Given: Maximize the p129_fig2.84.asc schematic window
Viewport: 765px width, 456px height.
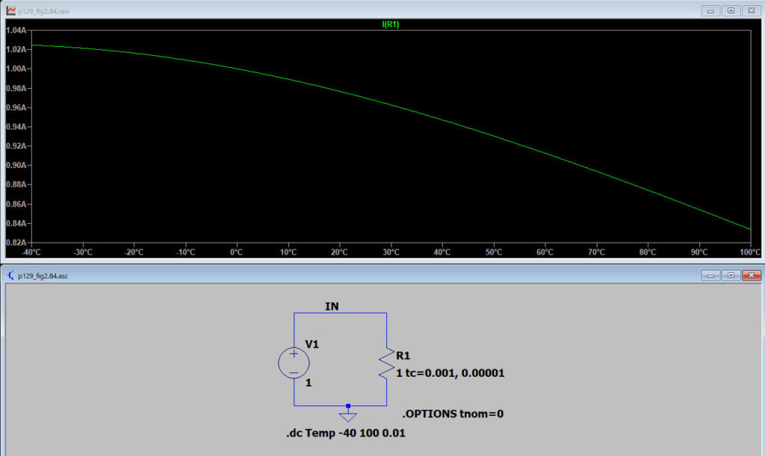Looking at the screenshot, I should pyautogui.click(x=731, y=275).
